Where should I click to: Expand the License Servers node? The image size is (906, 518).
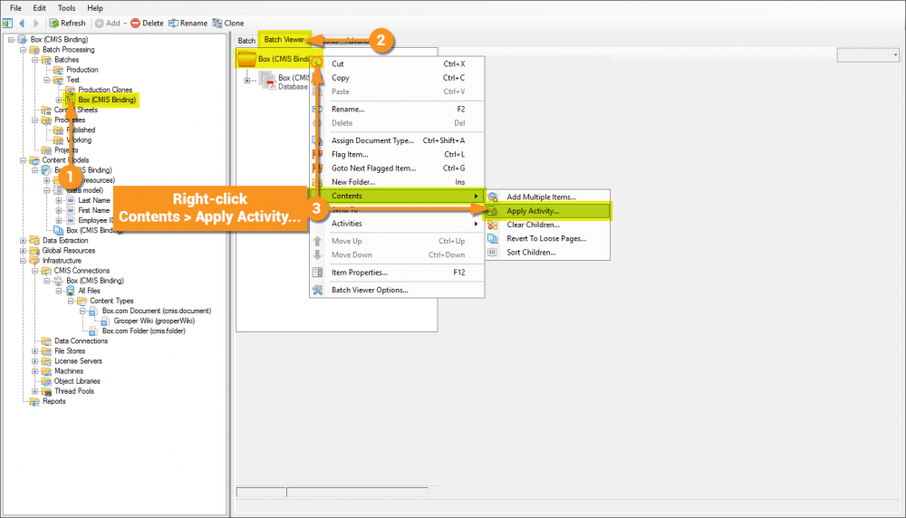click(34, 361)
